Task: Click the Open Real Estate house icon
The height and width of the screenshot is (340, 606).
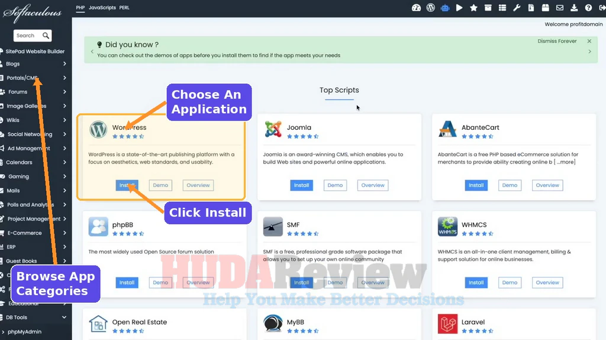Action: 98,324
